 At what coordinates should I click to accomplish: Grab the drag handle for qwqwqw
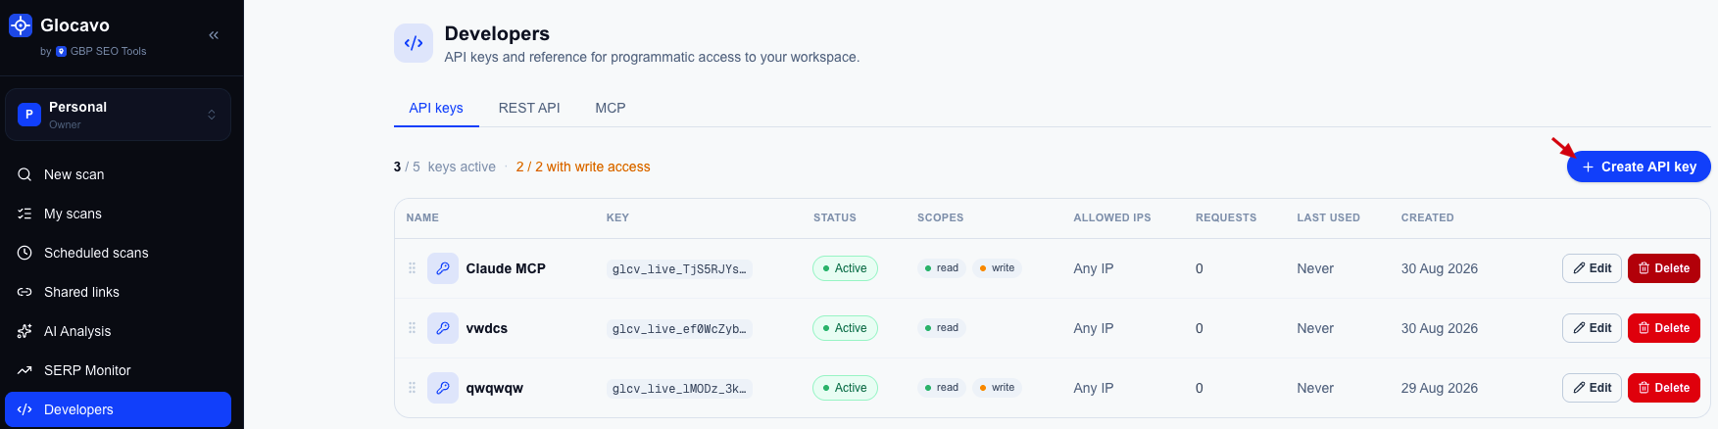pyautogui.click(x=412, y=388)
